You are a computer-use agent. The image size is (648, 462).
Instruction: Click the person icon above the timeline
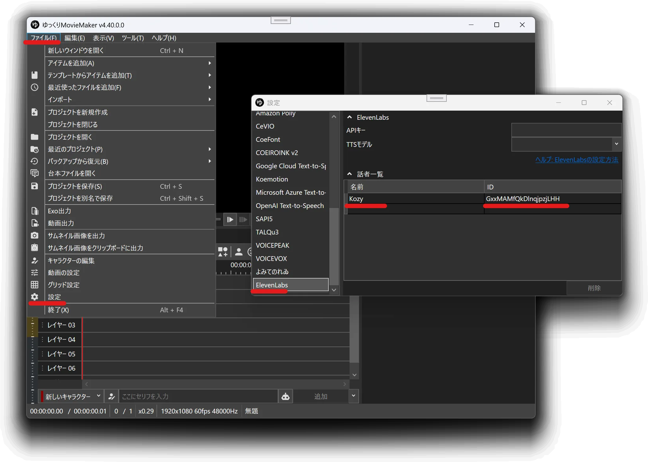(239, 252)
